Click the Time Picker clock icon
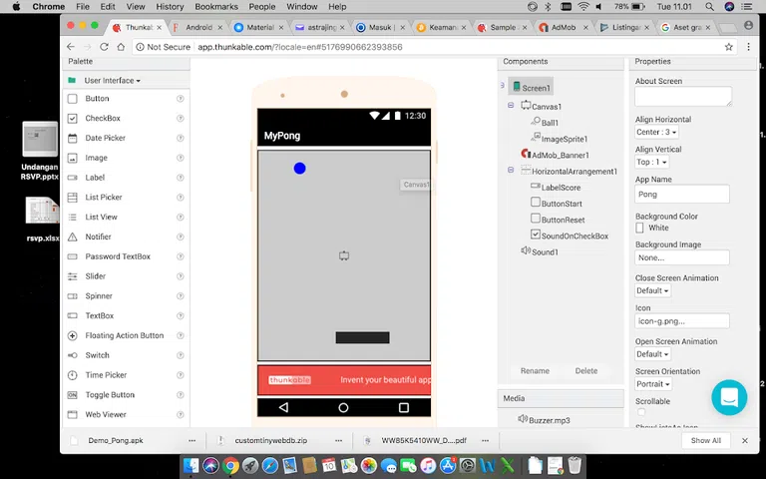The width and height of the screenshot is (766, 479). pos(72,375)
